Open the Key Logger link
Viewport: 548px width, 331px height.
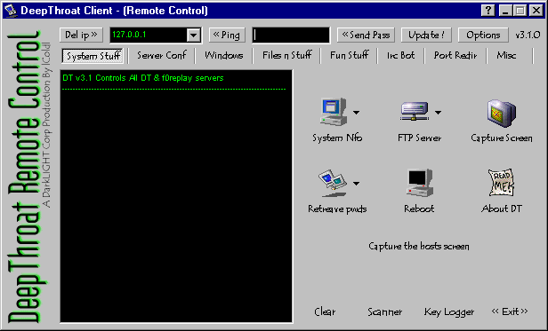[449, 312]
